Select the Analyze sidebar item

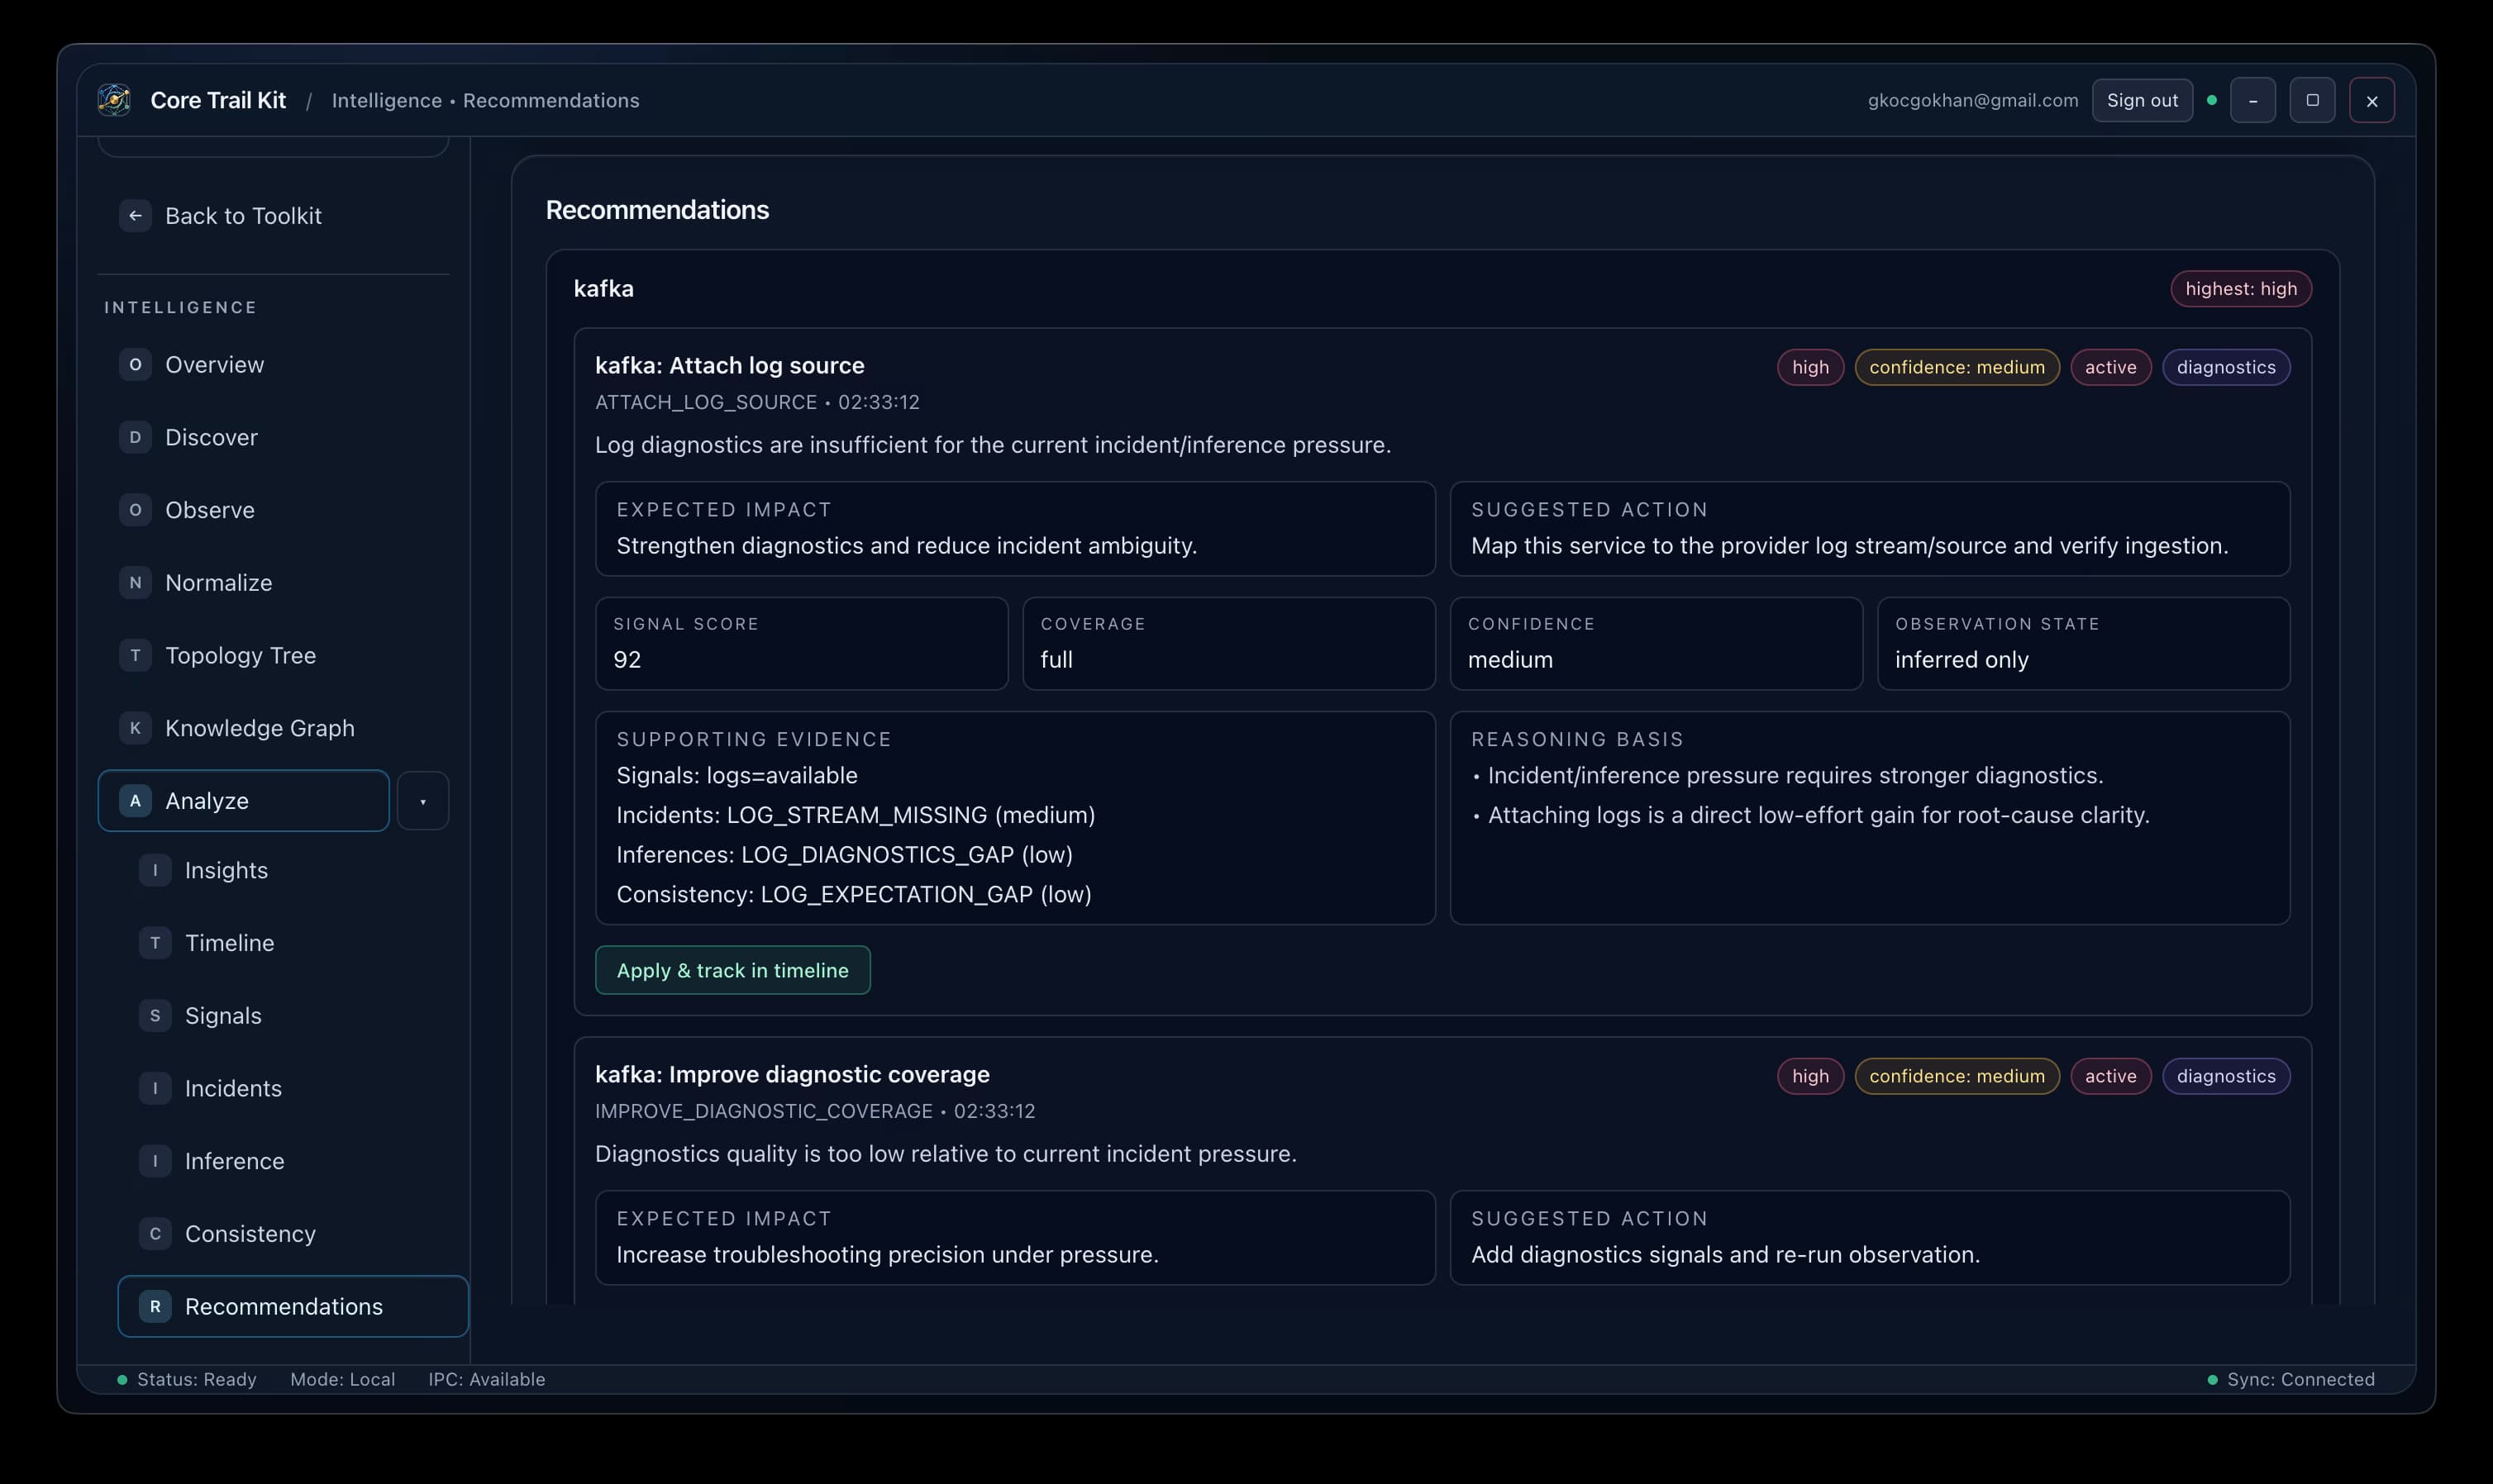coord(243,801)
